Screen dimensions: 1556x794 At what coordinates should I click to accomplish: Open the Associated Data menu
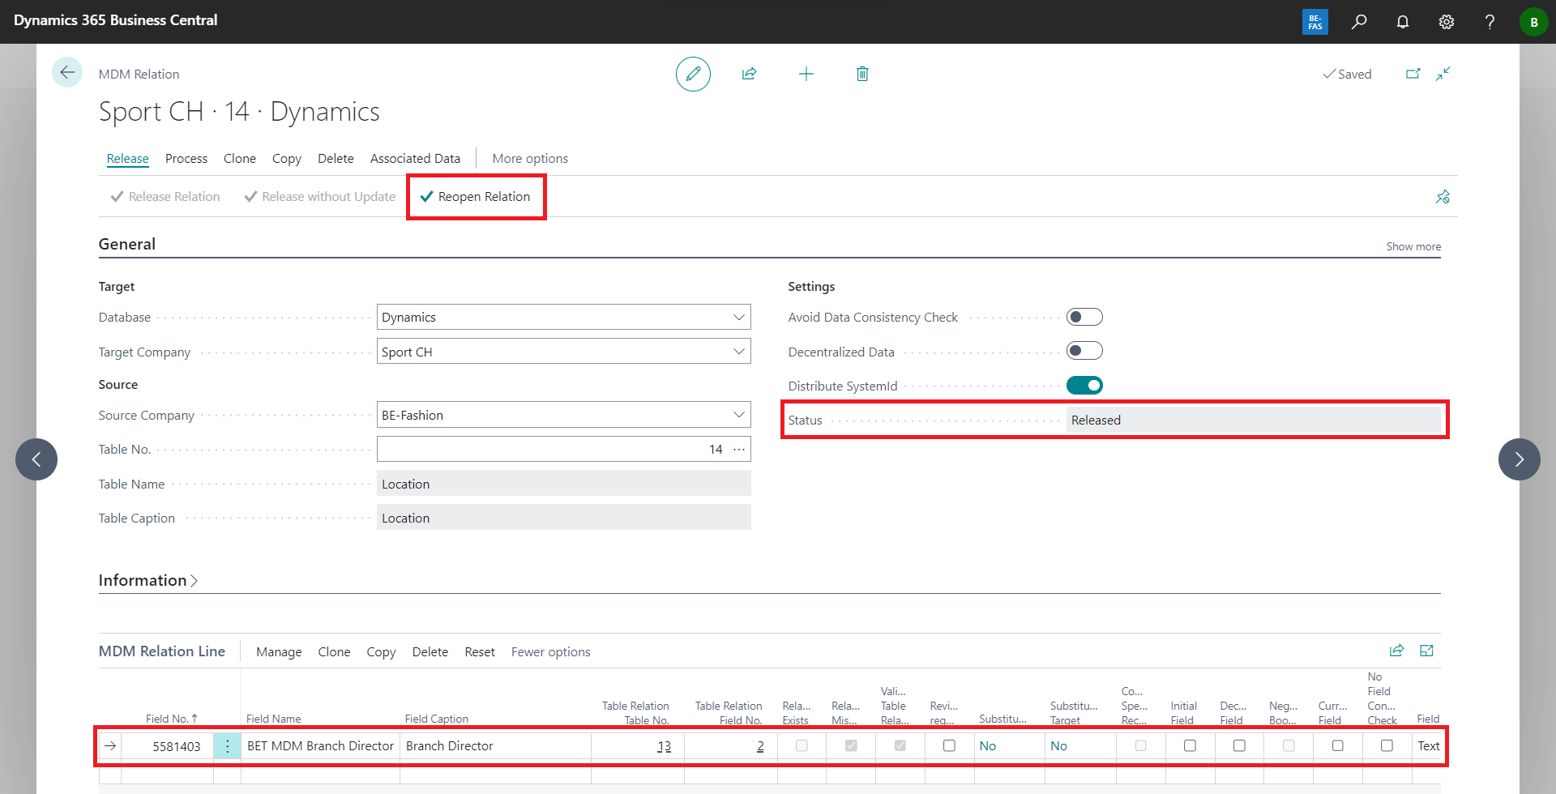click(415, 159)
